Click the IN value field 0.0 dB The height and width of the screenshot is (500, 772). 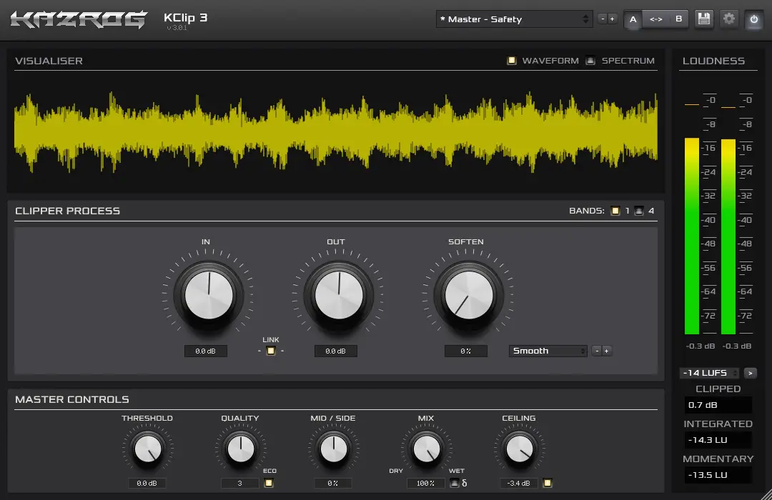click(x=206, y=351)
